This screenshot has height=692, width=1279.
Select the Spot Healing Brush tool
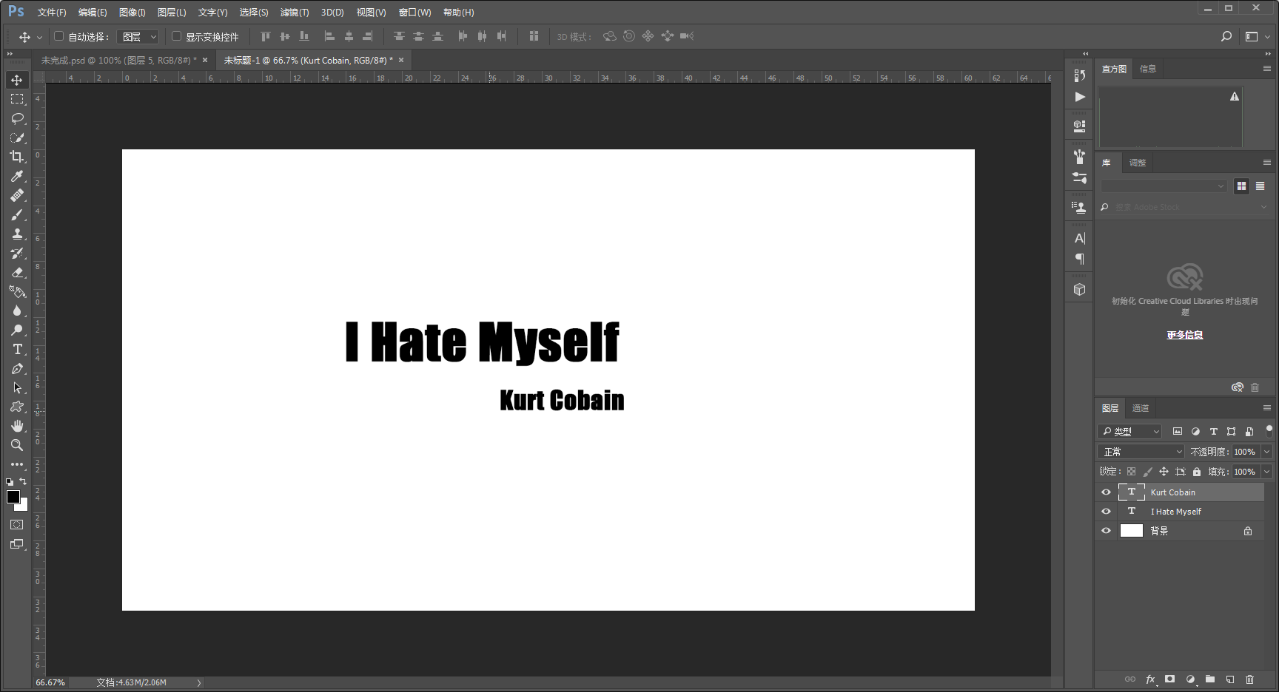(17, 195)
